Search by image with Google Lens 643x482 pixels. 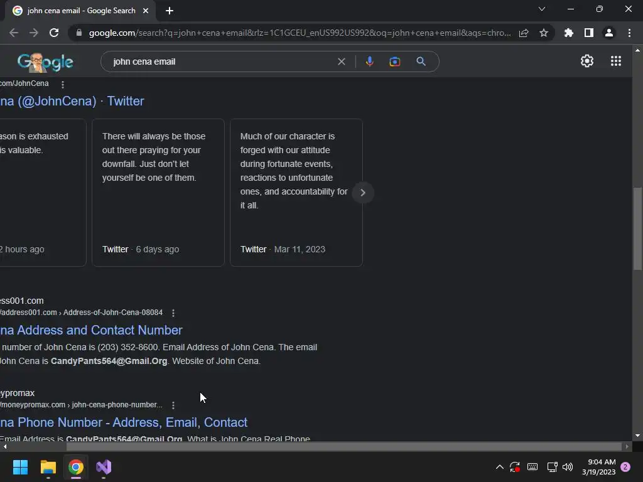394,62
